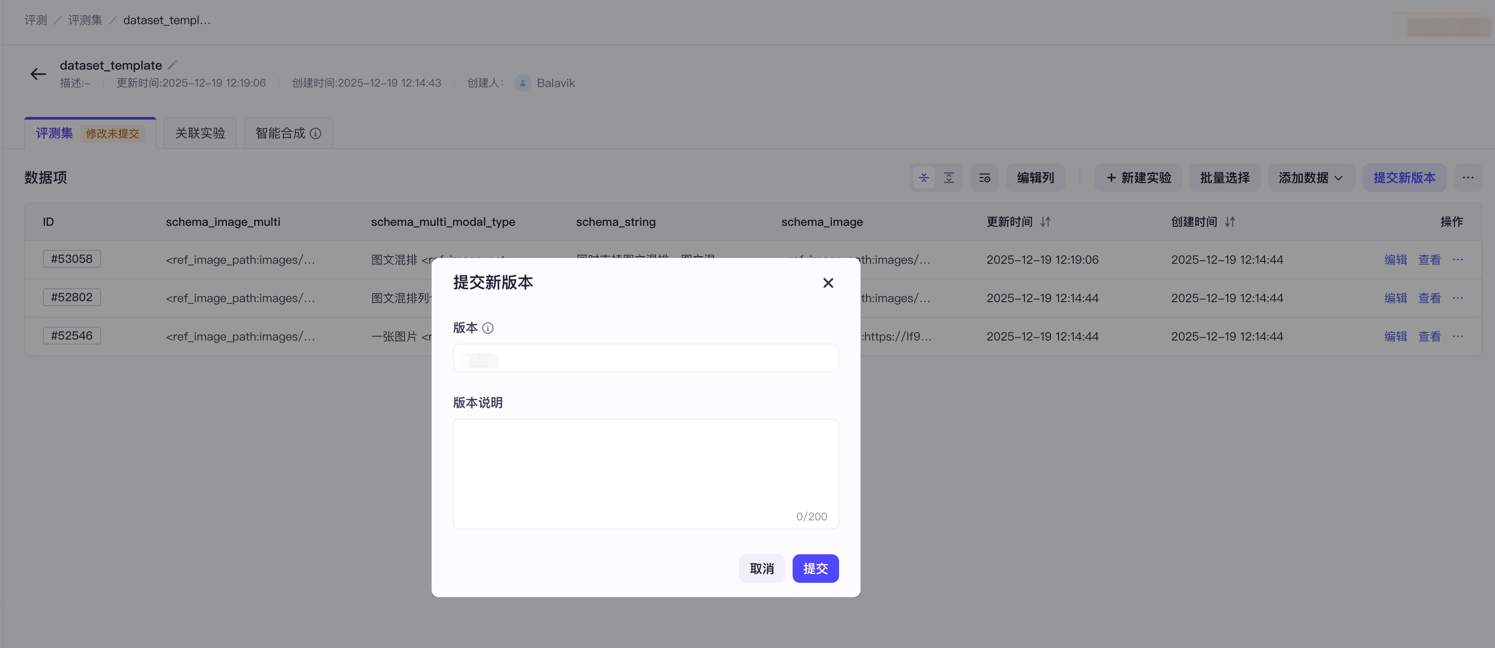The image size is (1495, 648).
Task: Open more options for row #52546
Action: tap(1458, 336)
